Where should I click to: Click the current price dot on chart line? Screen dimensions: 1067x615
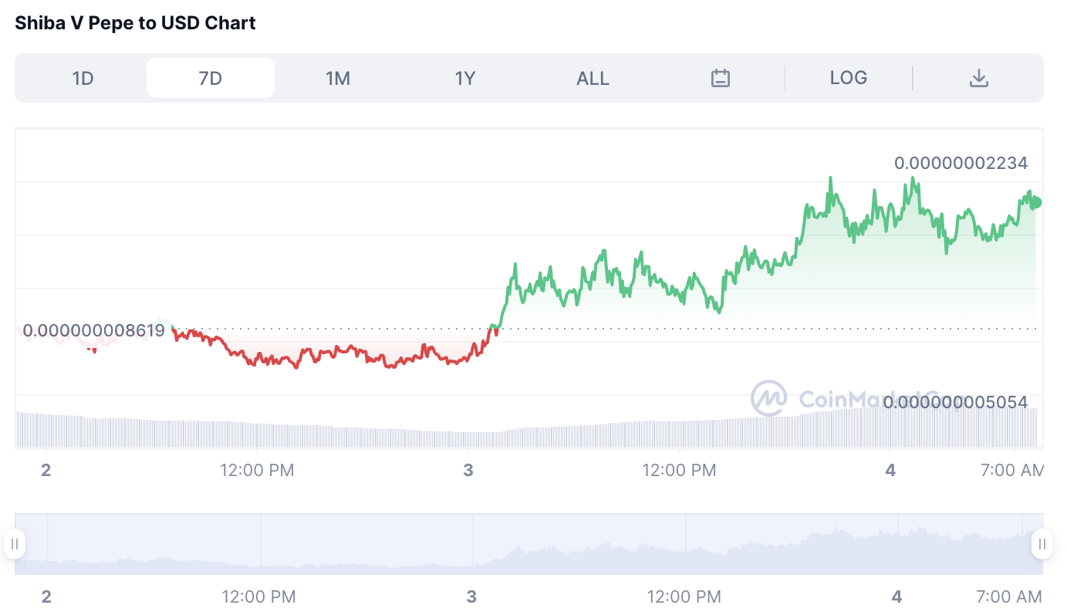[x=1036, y=202]
